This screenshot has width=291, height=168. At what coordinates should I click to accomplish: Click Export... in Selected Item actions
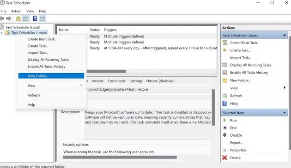click(x=236, y=143)
